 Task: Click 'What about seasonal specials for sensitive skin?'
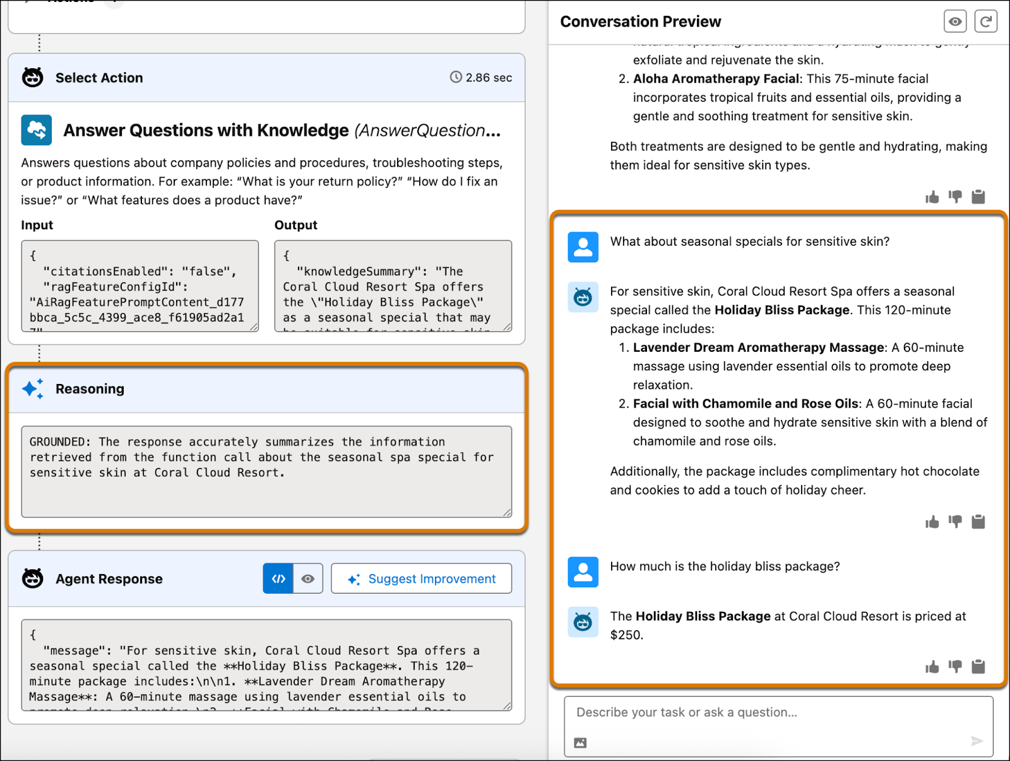[x=749, y=241]
